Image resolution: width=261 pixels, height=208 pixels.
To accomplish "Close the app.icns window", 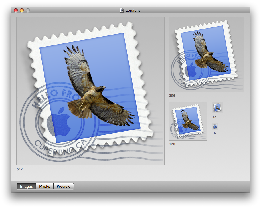I will pyautogui.click(x=16, y=10).
